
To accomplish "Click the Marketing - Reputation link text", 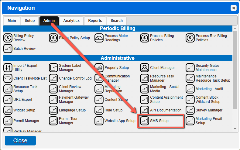I will pos(114,89).
